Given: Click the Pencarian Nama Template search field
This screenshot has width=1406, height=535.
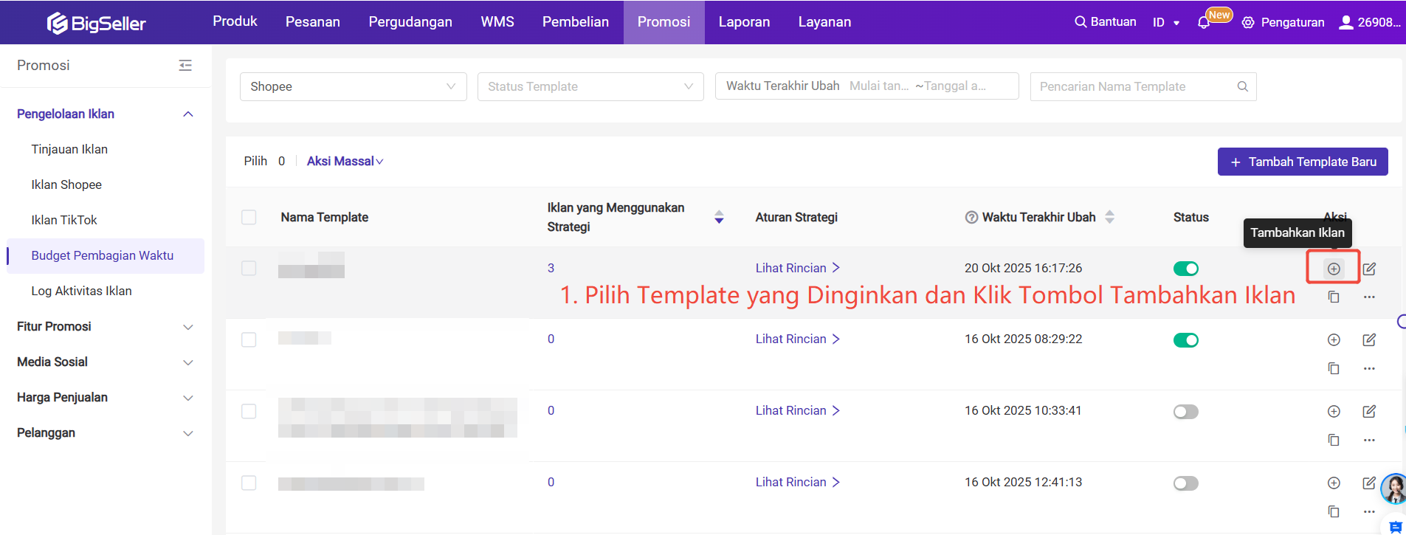Looking at the screenshot, I should pyautogui.click(x=1133, y=86).
